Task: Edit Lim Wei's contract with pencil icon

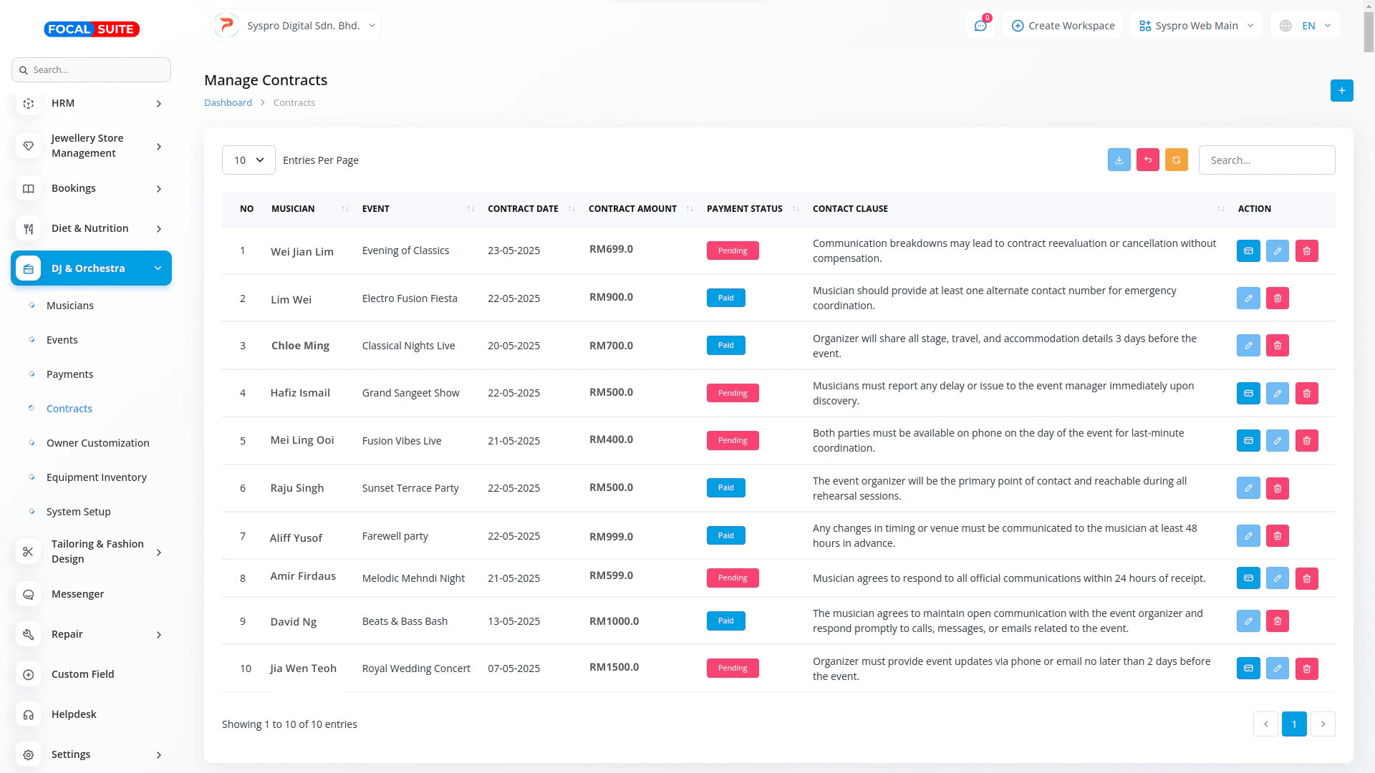Action: [x=1248, y=298]
